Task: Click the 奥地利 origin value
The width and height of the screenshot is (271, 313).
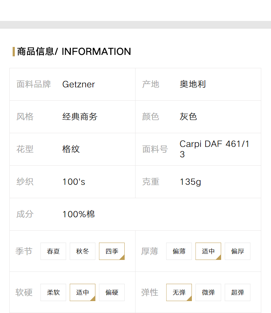Action: point(193,84)
